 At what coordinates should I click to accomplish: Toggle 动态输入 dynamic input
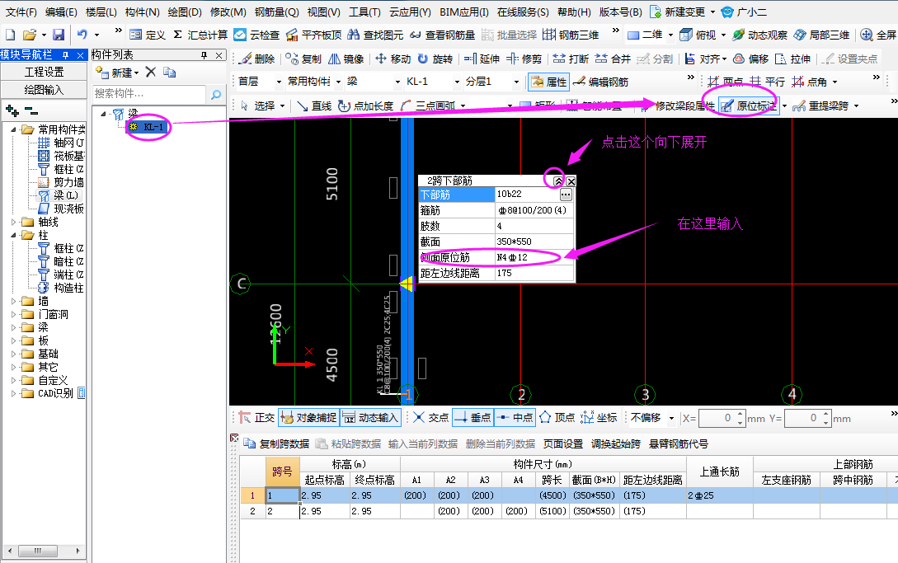[370, 418]
